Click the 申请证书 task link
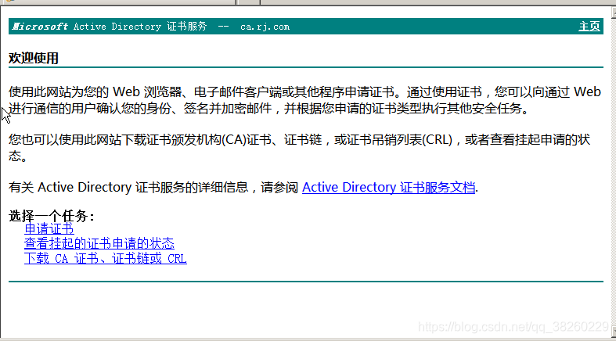Image resolution: width=616 pixels, height=341 pixels. tap(49, 228)
